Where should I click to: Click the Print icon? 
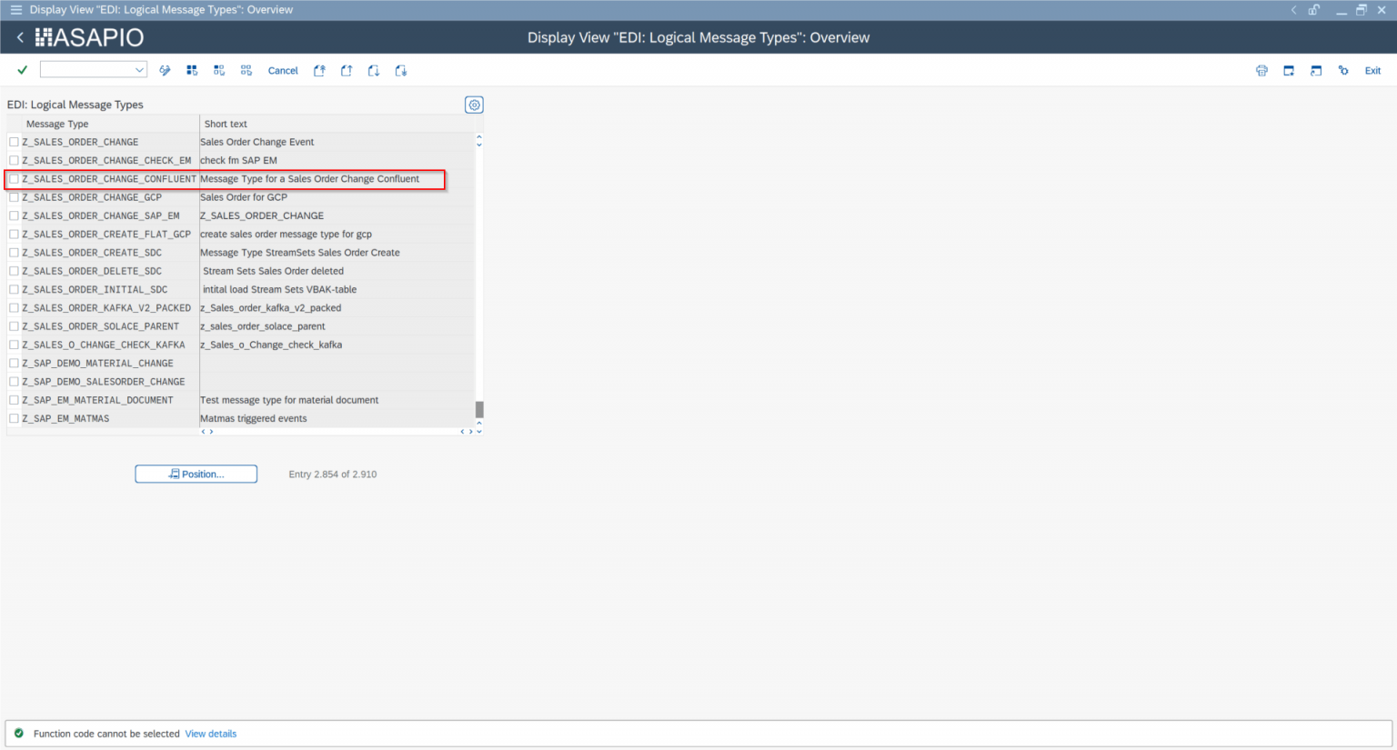pyautogui.click(x=1261, y=70)
